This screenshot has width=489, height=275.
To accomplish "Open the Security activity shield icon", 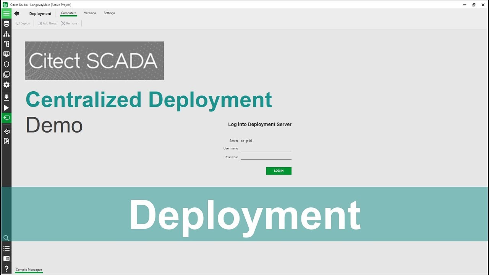I will pyautogui.click(x=6, y=64).
